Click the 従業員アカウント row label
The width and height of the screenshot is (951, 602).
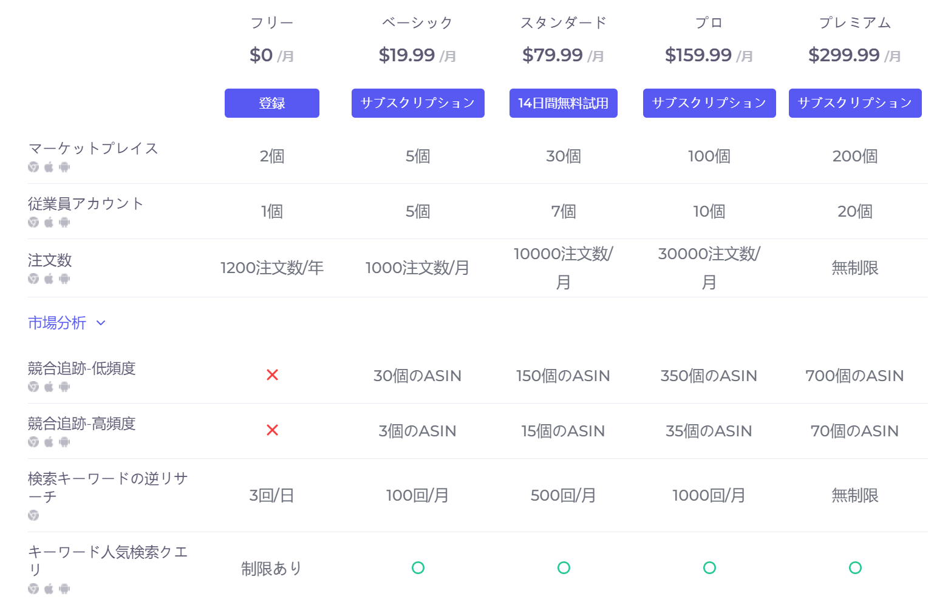(86, 204)
